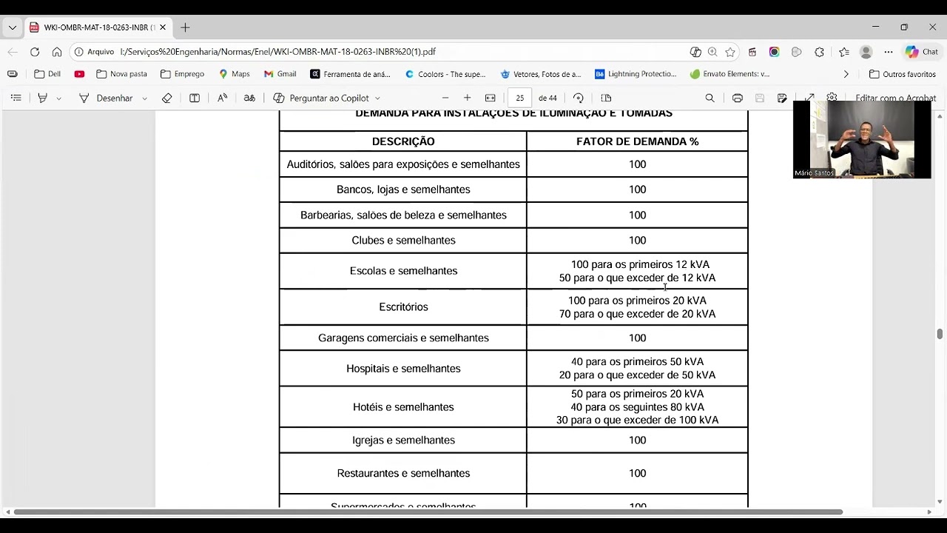Open Vetores, Fotos bookmark
Image resolution: width=947 pixels, height=533 pixels.
point(541,74)
